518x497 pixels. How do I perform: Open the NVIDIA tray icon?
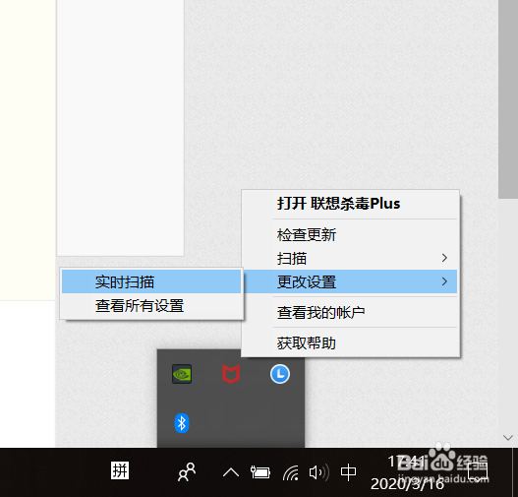pyautogui.click(x=182, y=374)
